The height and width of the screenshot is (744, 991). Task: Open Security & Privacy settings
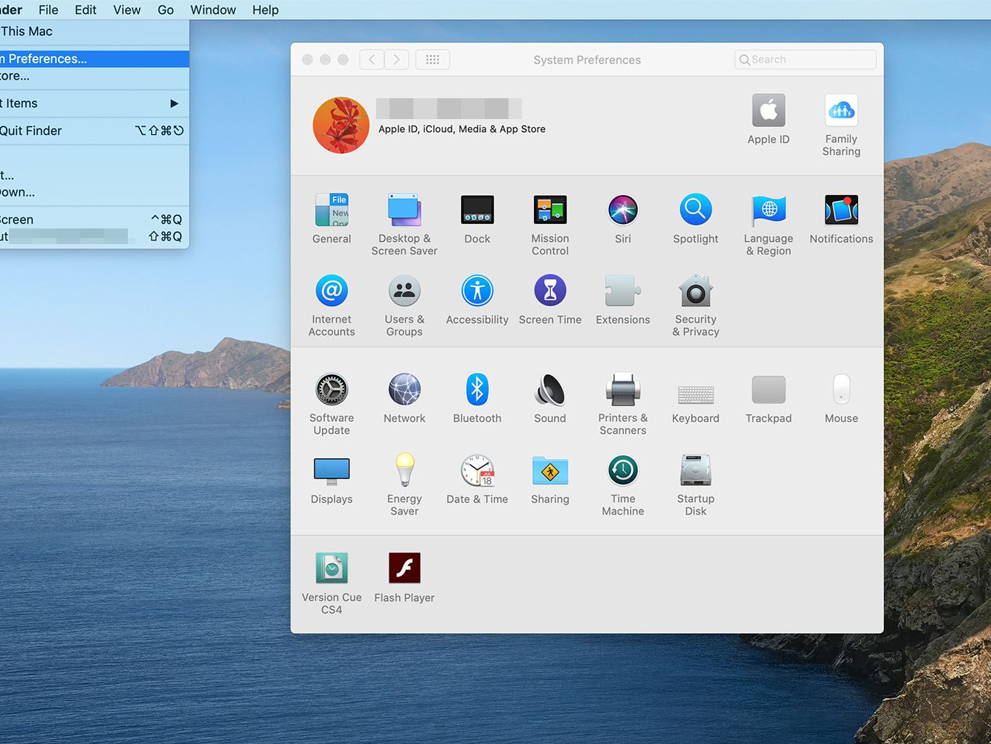tap(695, 292)
